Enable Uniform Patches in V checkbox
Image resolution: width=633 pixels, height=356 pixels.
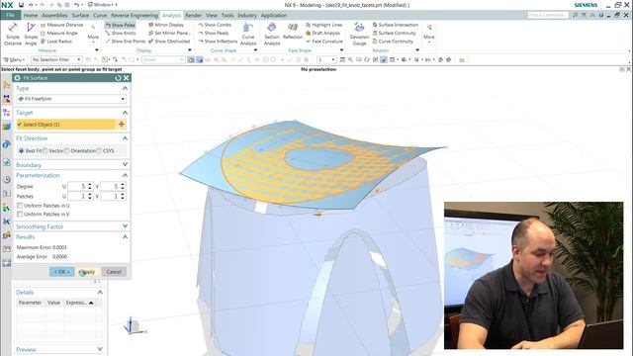click(20, 215)
